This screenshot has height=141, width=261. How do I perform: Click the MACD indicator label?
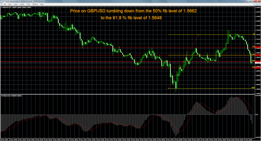point(7,96)
